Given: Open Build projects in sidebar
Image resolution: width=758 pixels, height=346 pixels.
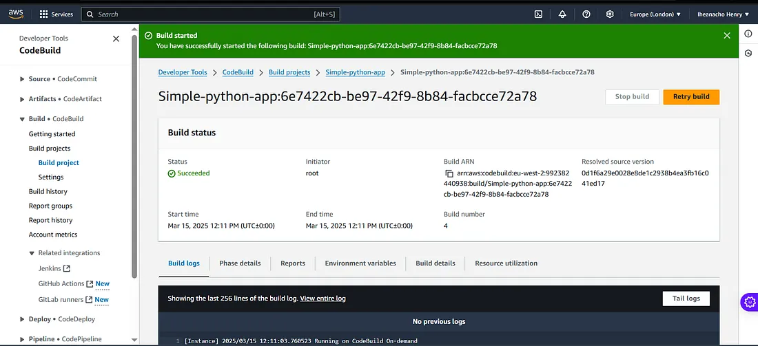Looking at the screenshot, I should pyautogui.click(x=50, y=149).
